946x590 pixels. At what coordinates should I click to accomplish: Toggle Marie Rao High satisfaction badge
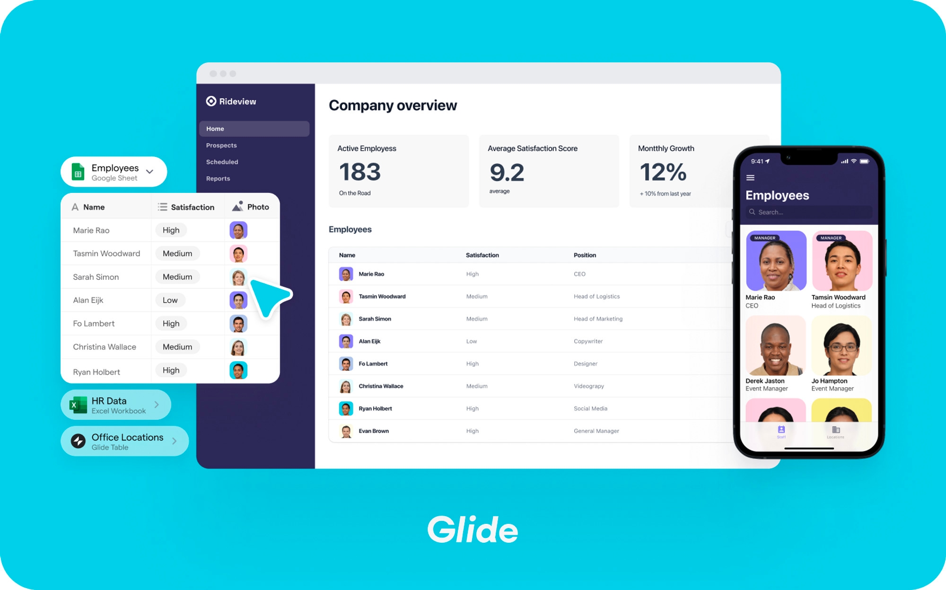coord(169,230)
